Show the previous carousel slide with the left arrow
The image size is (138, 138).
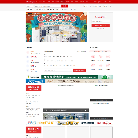pos(27,27)
